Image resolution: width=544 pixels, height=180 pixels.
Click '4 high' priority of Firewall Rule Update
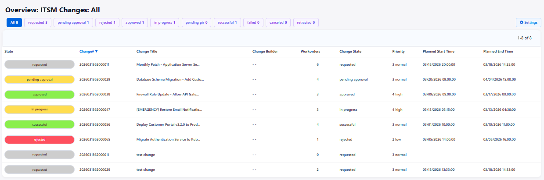(x=397, y=94)
